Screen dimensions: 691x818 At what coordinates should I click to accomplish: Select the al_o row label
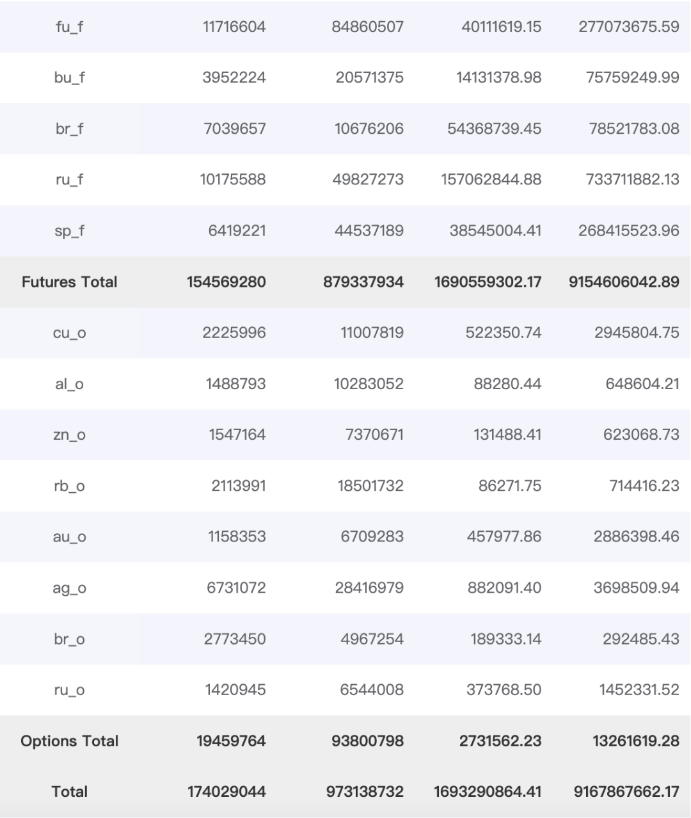coord(69,384)
